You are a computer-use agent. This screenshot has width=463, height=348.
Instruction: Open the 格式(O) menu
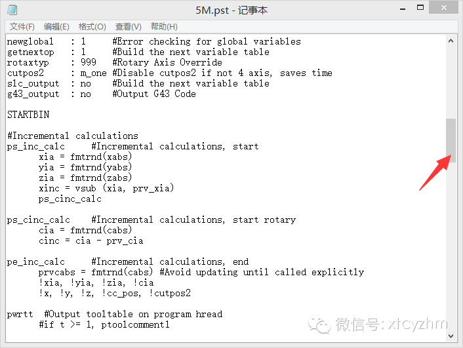pos(92,26)
